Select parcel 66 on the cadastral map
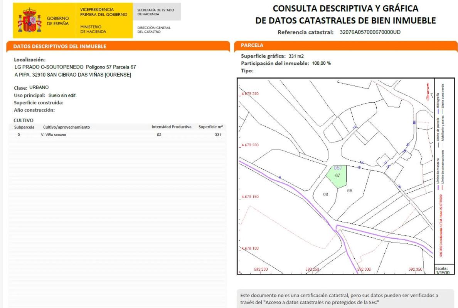The image size is (458, 308). pos(350,191)
